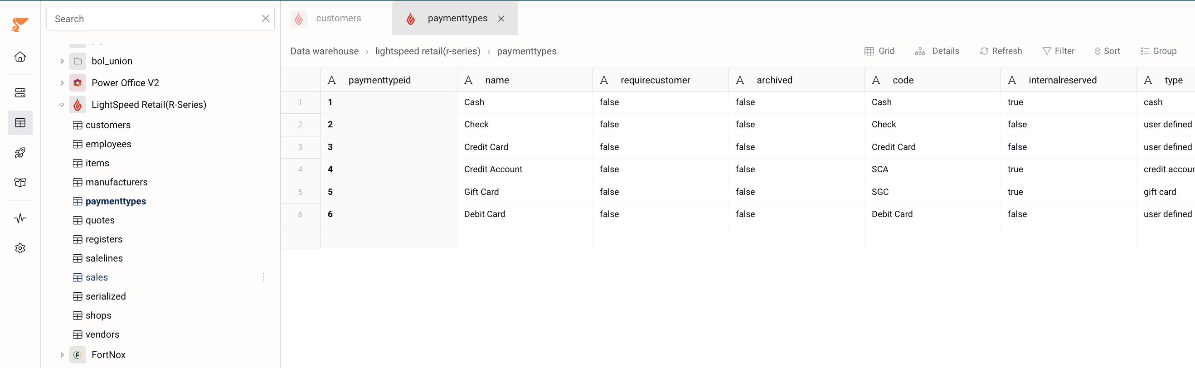Image resolution: width=1195 pixels, height=368 pixels.
Task: Open the vendors table in tree
Action: [102, 334]
